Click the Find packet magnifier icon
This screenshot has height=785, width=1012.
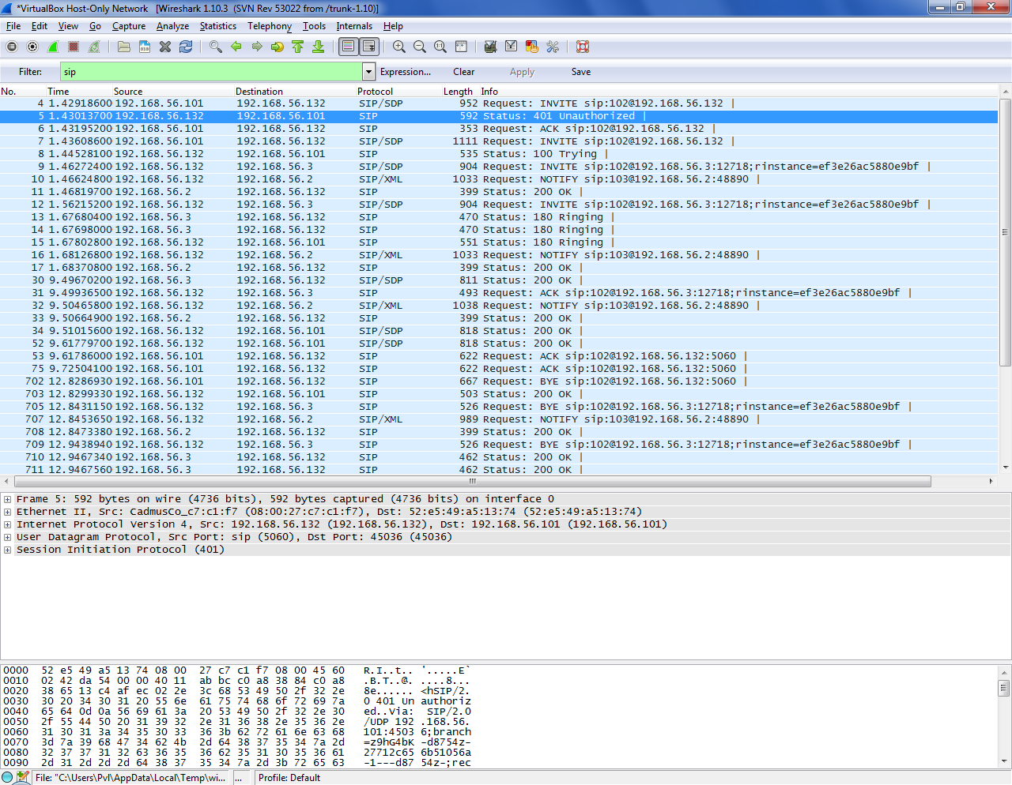point(215,47)
